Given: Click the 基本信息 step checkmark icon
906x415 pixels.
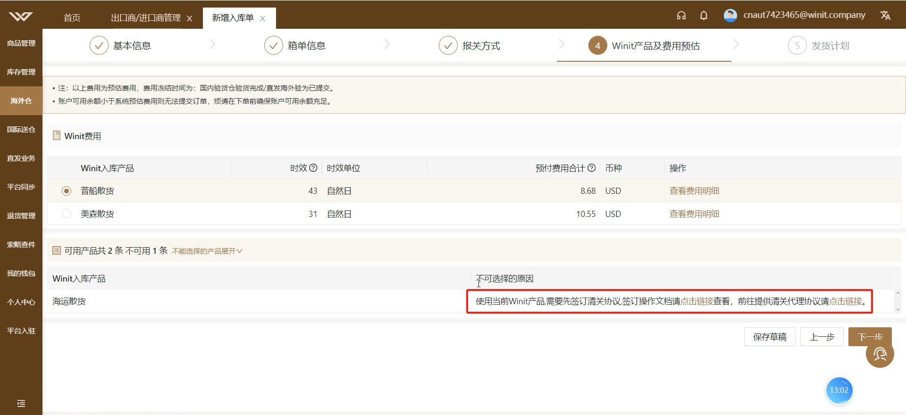Looking at the screenshot, I should point(99,46).
